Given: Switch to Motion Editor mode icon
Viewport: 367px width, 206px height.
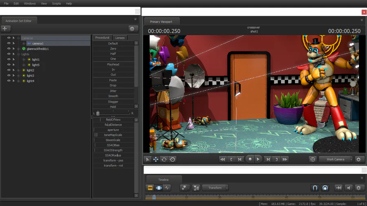Looking at the screenshot, I should [x=159, y=188].
